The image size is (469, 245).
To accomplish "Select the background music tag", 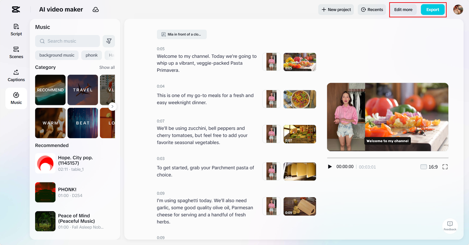I will pos(57,55).
